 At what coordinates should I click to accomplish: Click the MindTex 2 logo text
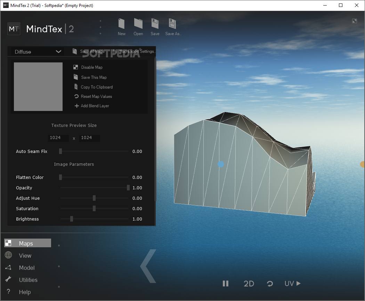tap(50, 29)
